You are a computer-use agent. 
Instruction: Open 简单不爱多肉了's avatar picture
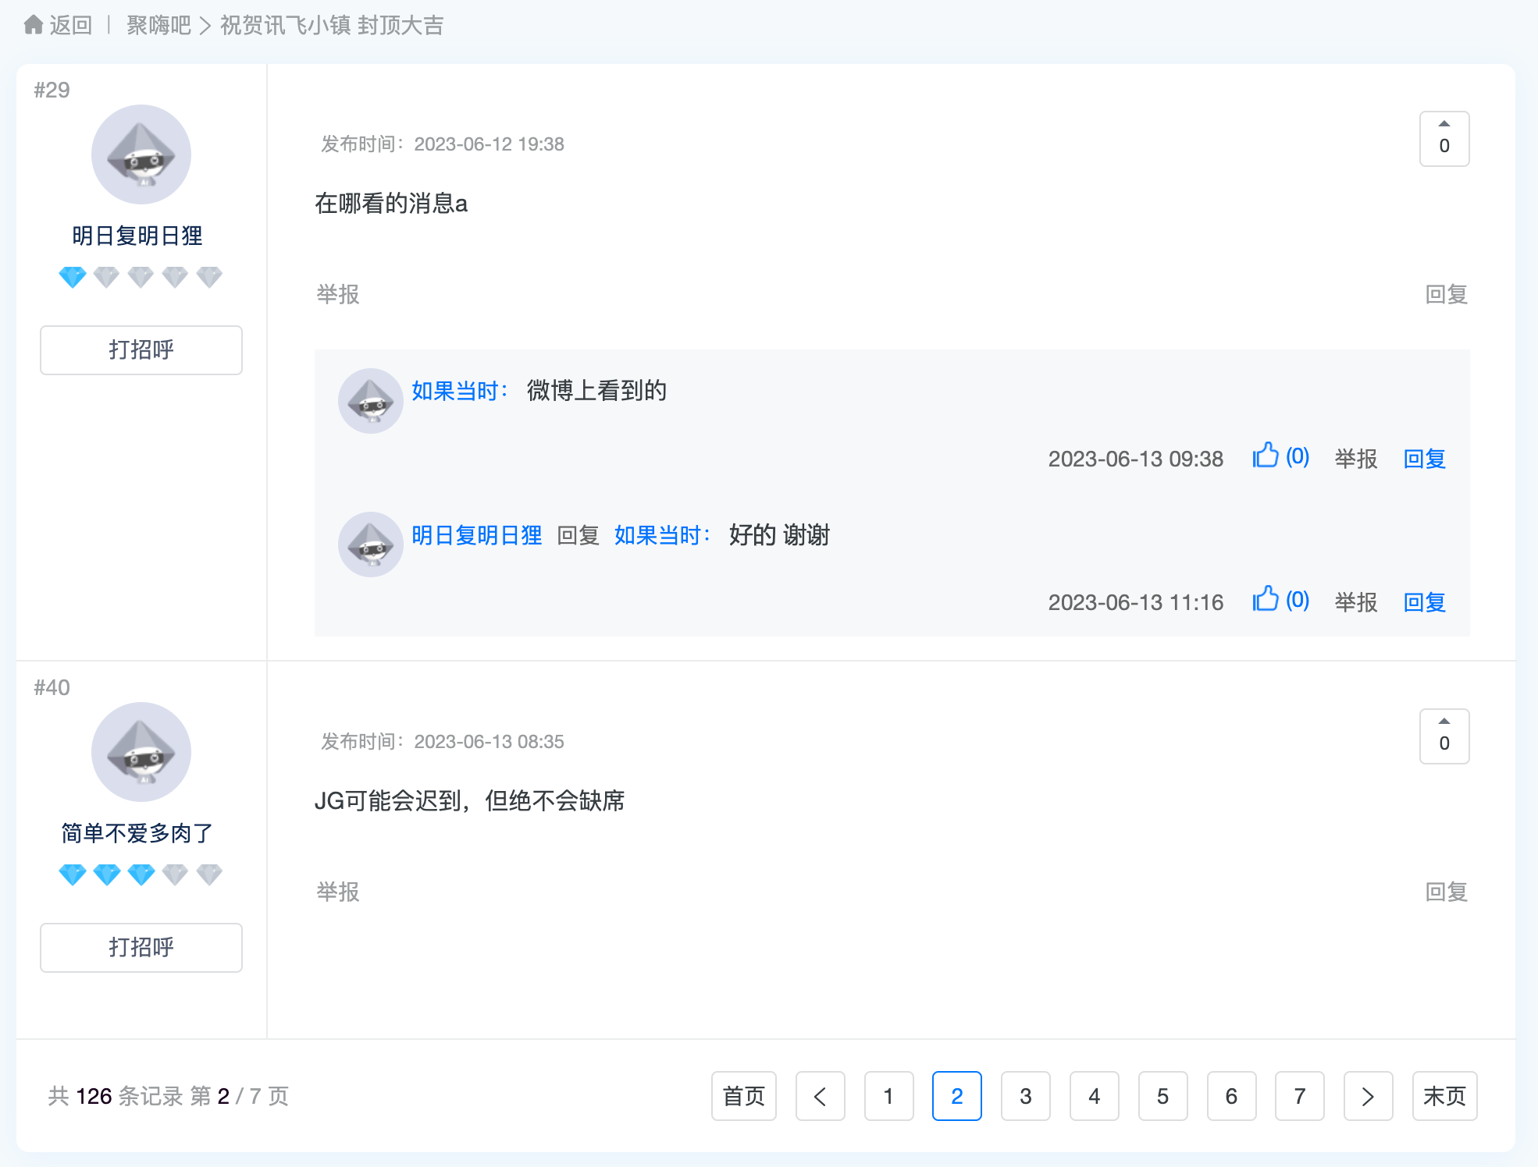tap(141, 752)
